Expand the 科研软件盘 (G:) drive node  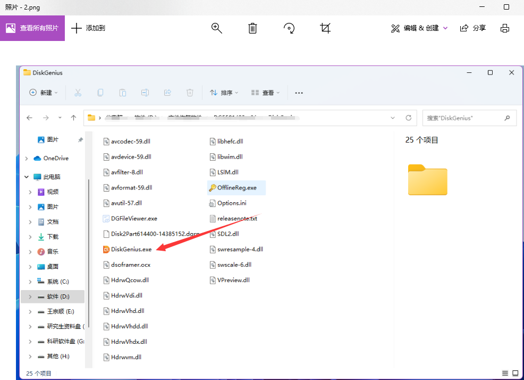click(30, 342)
